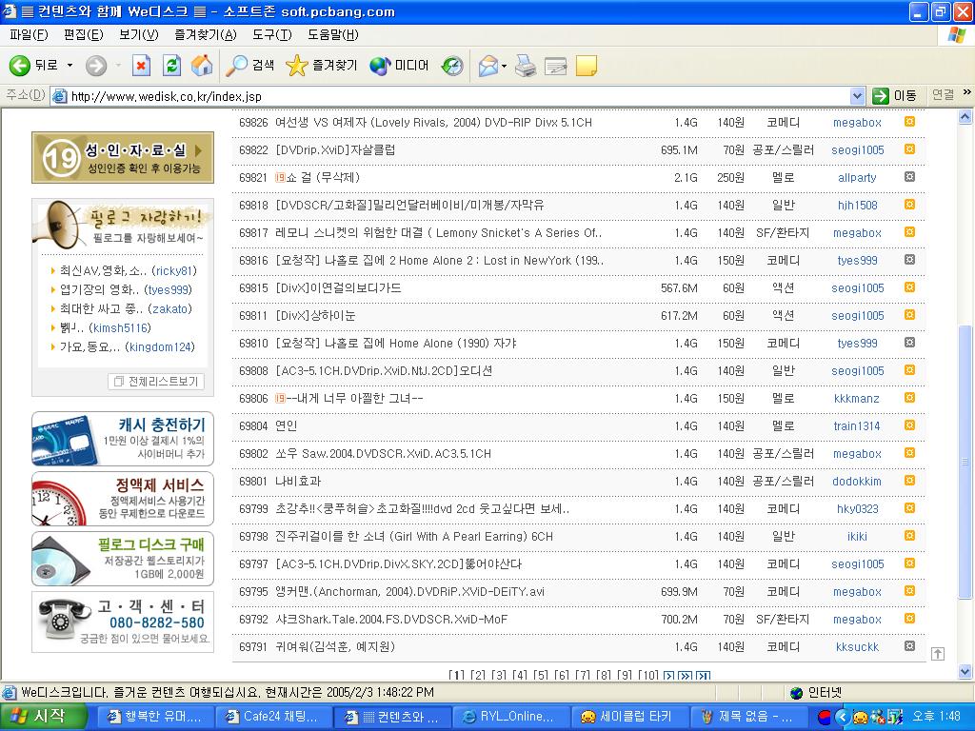Open the 즐겨찾기(A) menu
975x731 pixels.
(206, 35)
